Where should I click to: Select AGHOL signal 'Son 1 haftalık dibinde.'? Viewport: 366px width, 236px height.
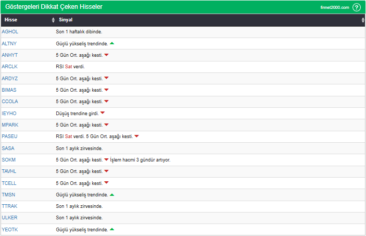[79, 32]
